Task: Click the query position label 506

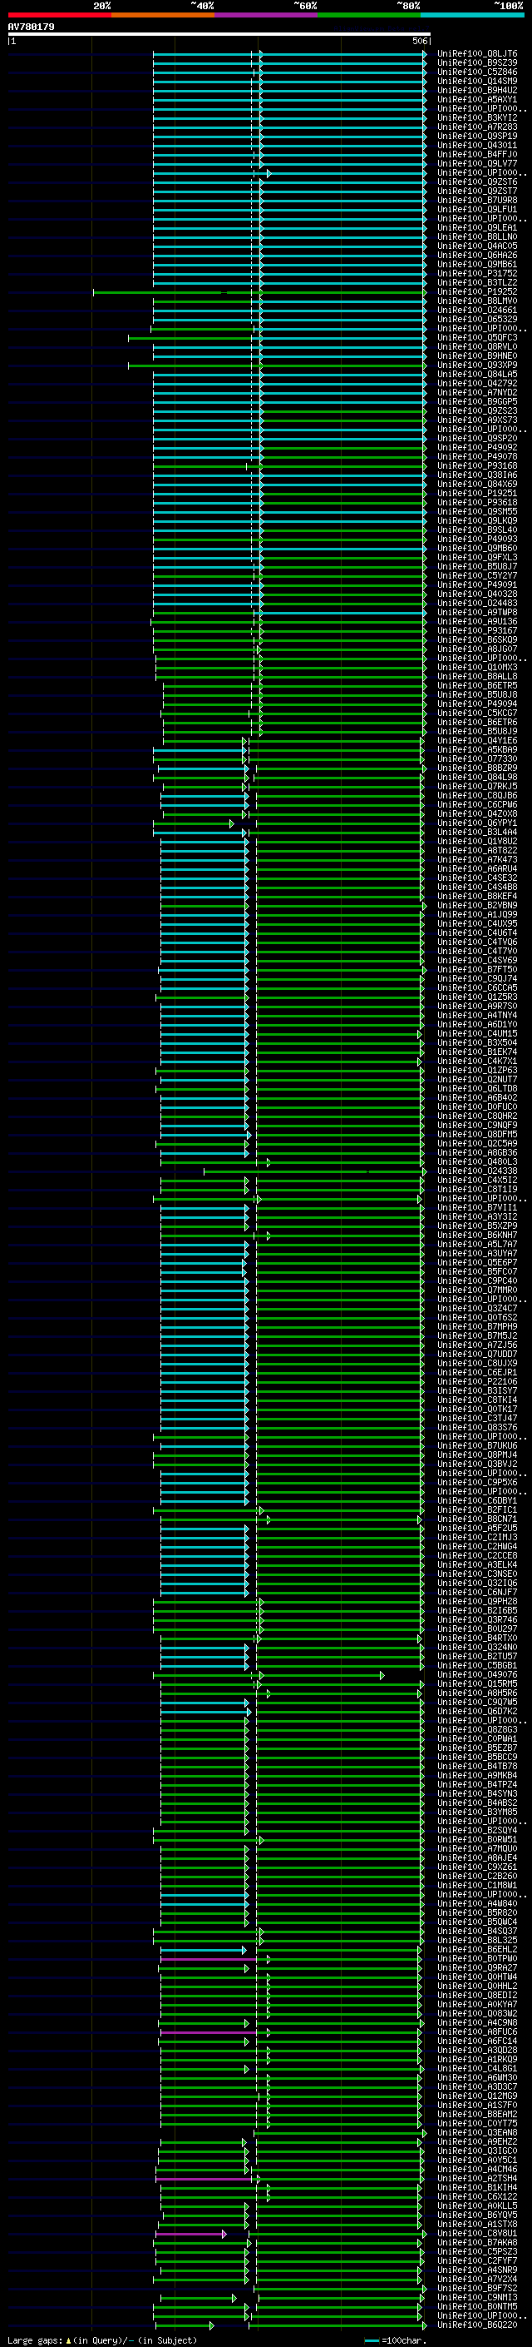Action: 419,41
